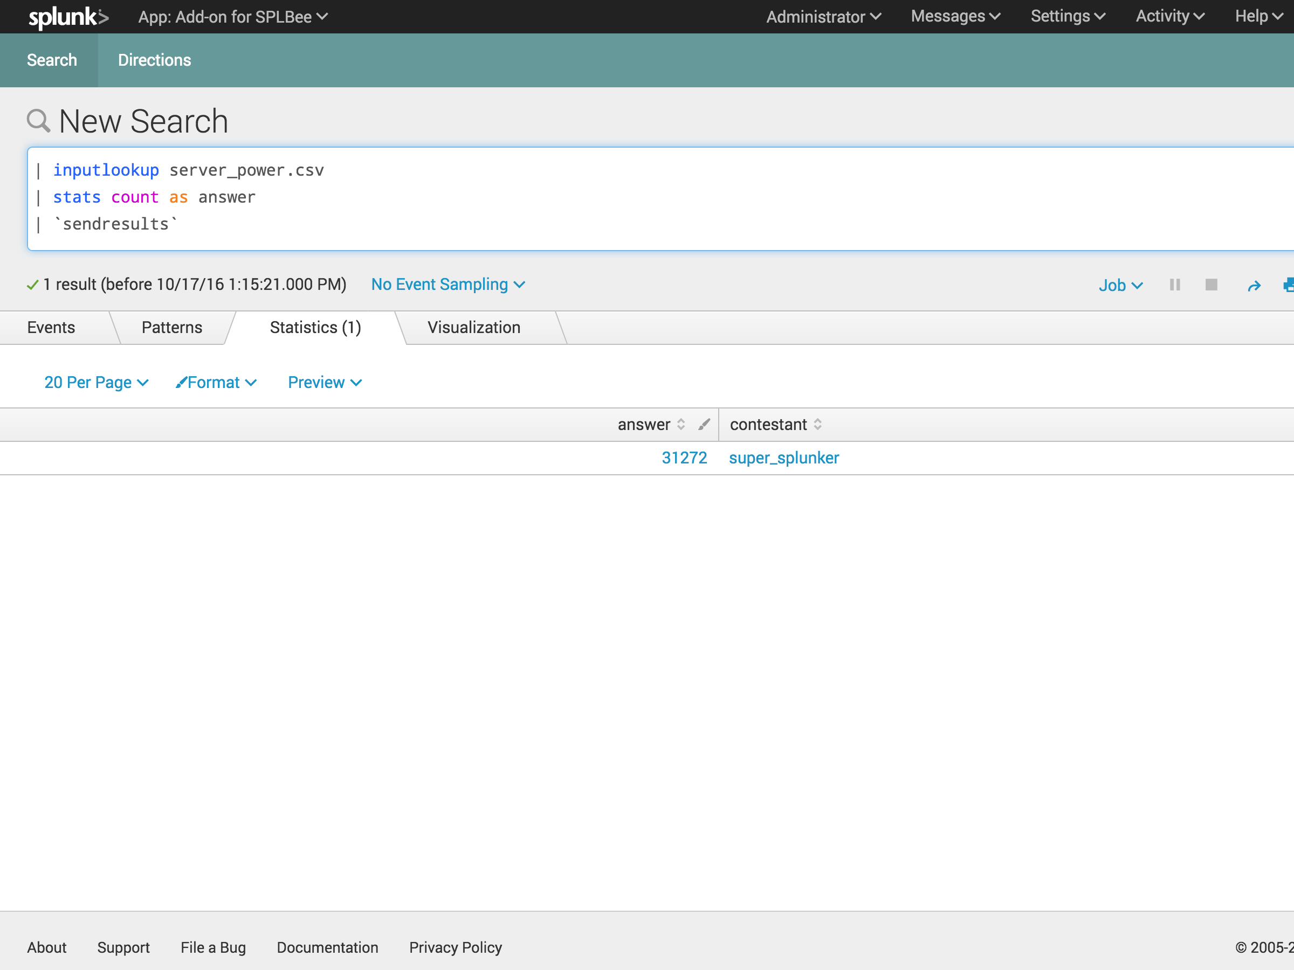Pause the running search job
This screenshot has width=1294, height=970.
coord(1175,285)
